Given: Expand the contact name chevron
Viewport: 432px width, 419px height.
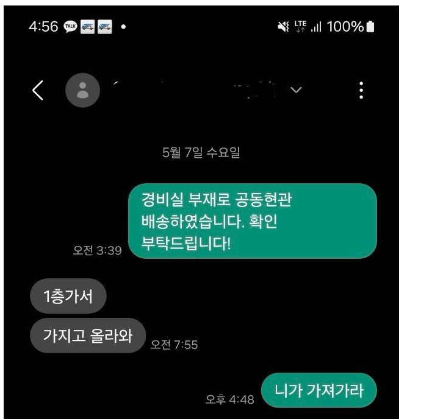Looking at the screenshot, I should [296, 90].
